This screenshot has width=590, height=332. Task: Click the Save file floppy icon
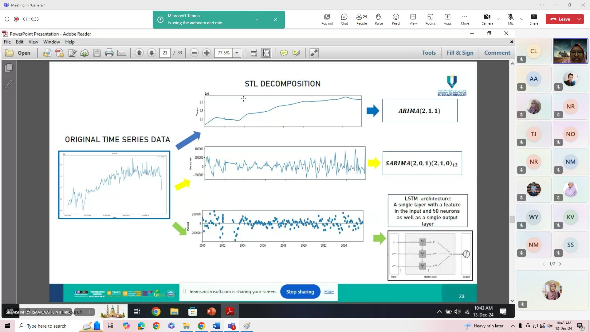[97, 53]
